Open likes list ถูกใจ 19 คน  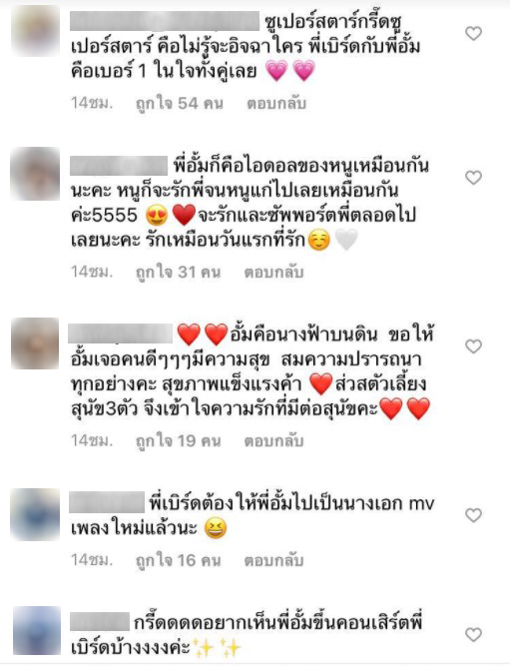click(x=179, y=441)
